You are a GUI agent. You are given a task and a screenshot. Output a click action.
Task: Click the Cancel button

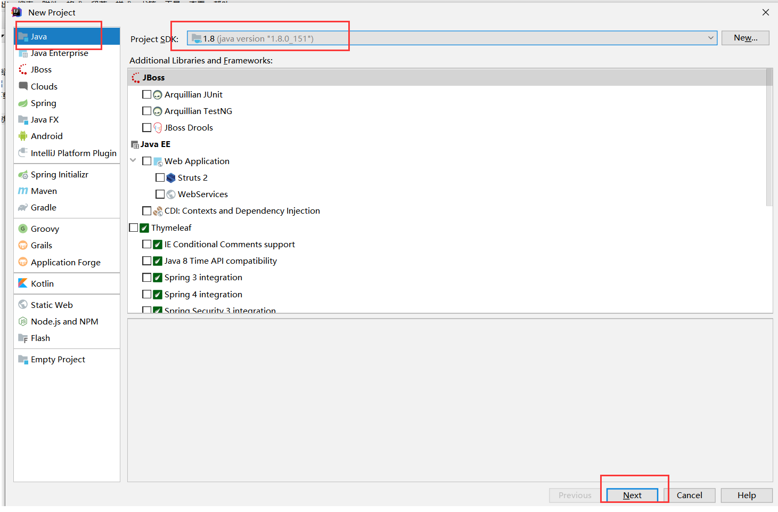689,495
